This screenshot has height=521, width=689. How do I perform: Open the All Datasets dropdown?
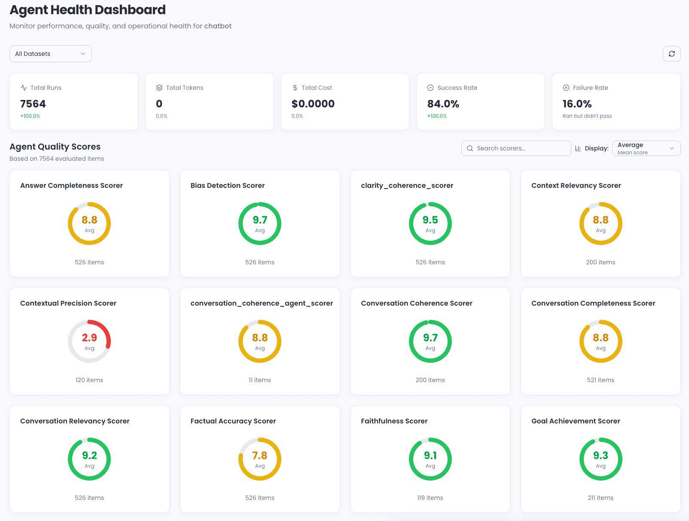click(x=50, y=54)
